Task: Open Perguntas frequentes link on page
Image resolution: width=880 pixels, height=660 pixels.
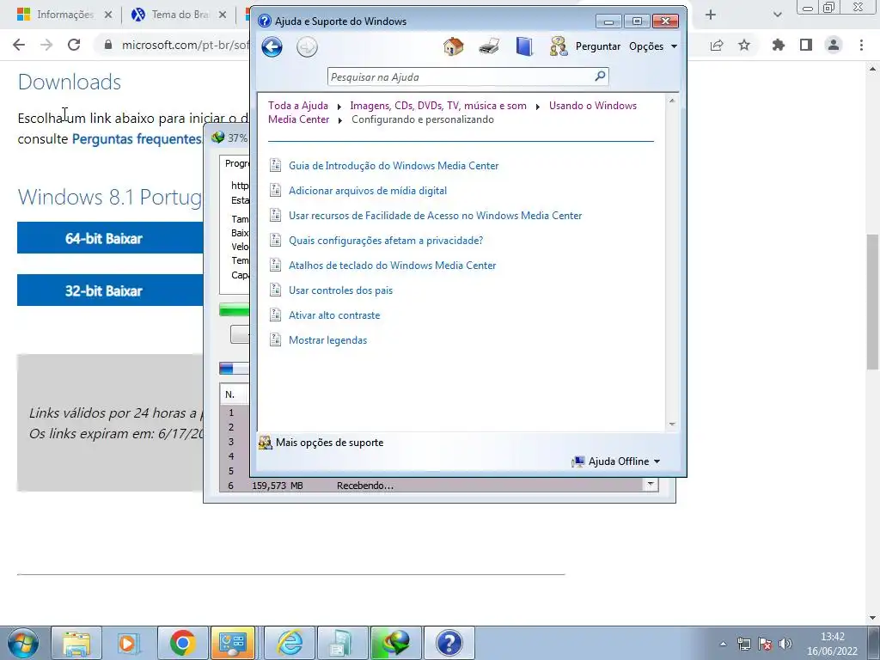Action: [137, 138]
